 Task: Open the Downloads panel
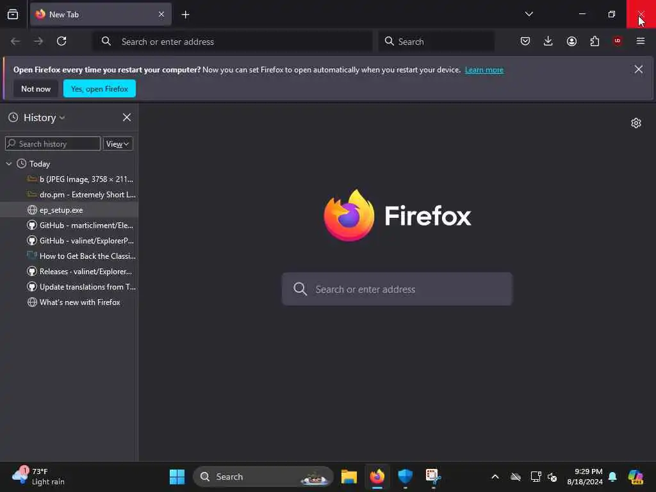point(548,41)
